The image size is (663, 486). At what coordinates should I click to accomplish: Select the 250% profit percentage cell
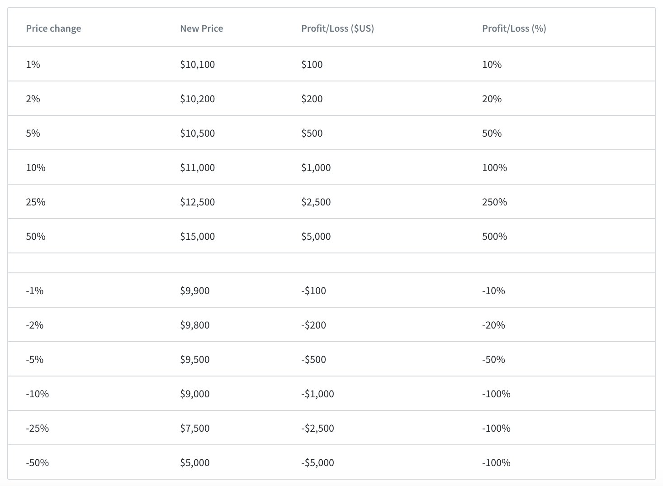[494, 202]
